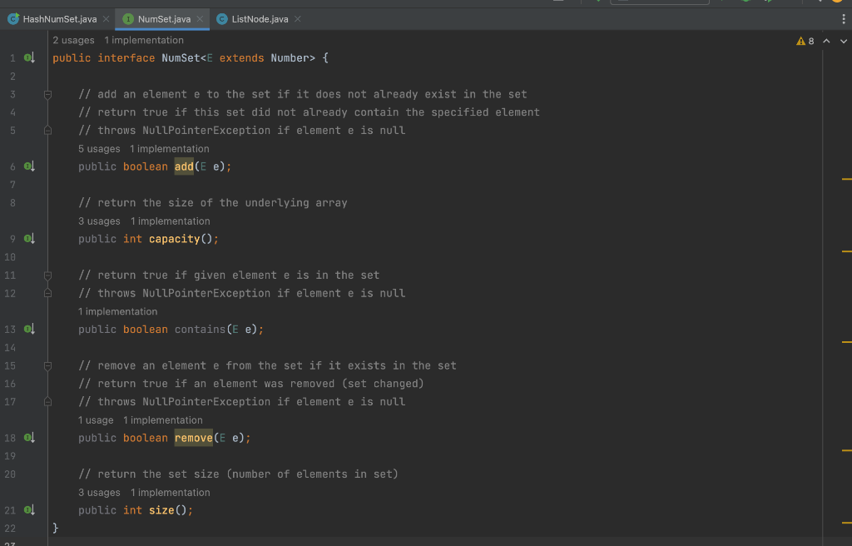Click the gutter implementation icon beside contains method
The image size is (852, 546).
(x=29, y=329)
